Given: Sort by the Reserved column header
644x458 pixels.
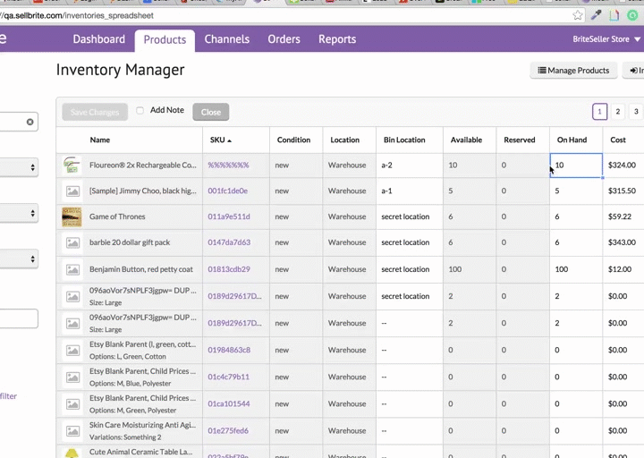Looking at the screenshot, I should pos(519,140).
